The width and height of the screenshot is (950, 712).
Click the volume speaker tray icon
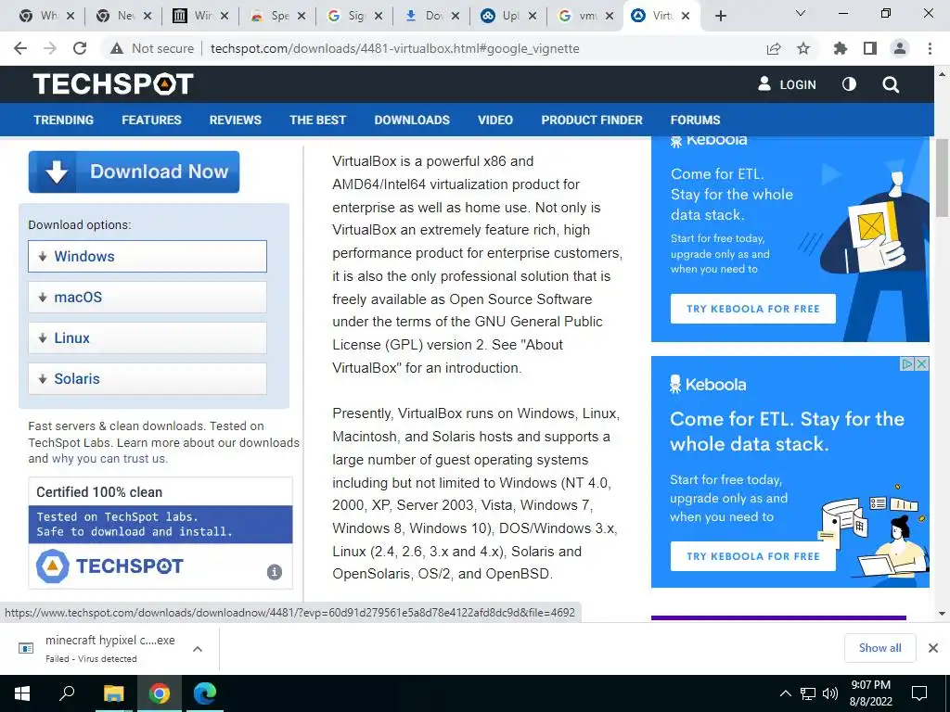click(x=830, y=693)
